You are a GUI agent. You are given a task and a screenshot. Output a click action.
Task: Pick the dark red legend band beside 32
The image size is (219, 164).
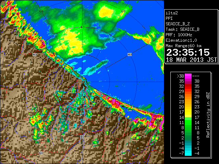coord(188,85)
